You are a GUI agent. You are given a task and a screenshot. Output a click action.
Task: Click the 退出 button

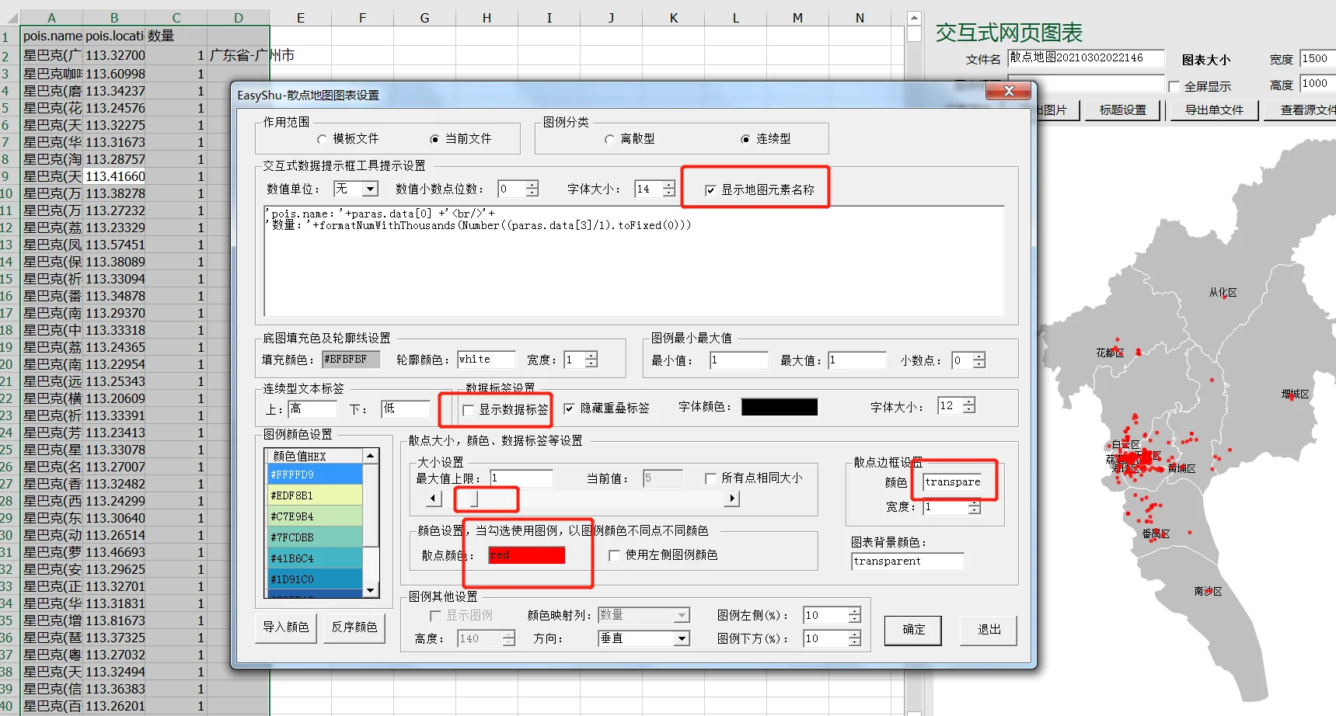coord(989,630)
